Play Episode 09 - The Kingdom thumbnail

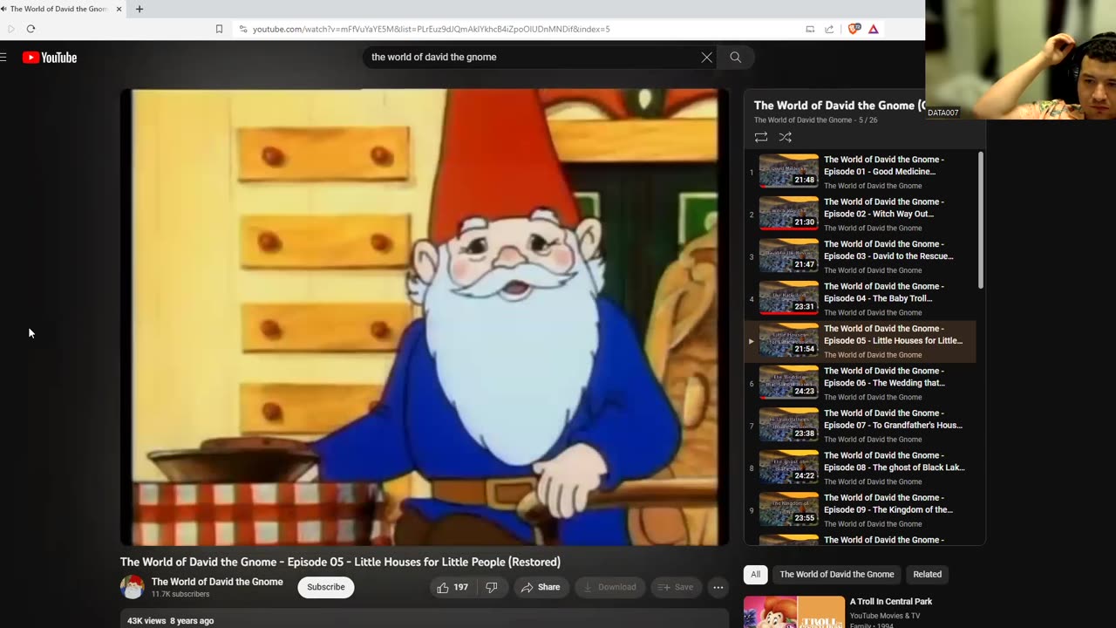789,509
